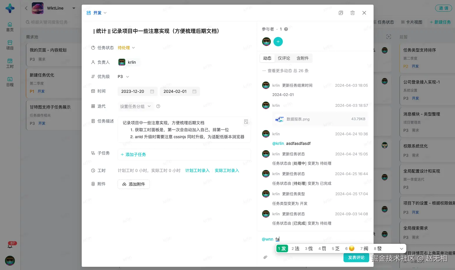Open the 权限系统优化 card
Screen dimensions: 455x270
[x=427, y=150]
